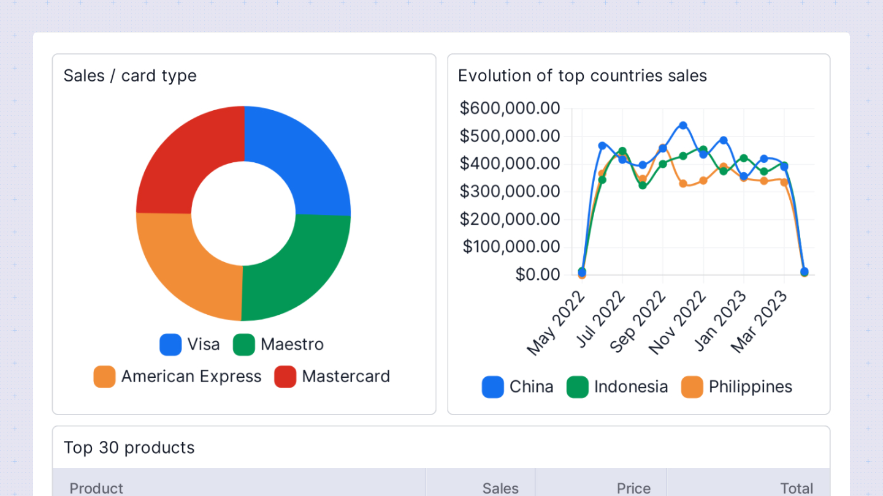Click the $100,000.00 axis label
883x496 pixels.
click(511, 247)
